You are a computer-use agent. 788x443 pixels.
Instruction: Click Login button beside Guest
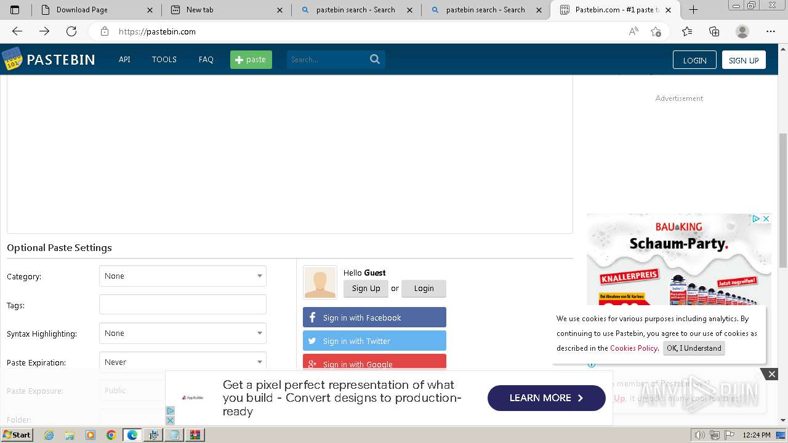tap(424, 289)
